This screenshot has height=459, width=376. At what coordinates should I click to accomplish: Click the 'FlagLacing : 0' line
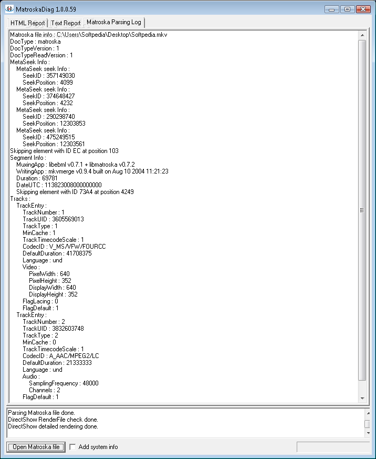pos(40,301)
